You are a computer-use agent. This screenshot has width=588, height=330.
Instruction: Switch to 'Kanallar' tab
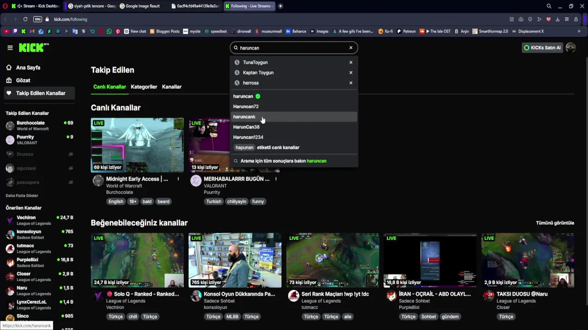point(172,87)
